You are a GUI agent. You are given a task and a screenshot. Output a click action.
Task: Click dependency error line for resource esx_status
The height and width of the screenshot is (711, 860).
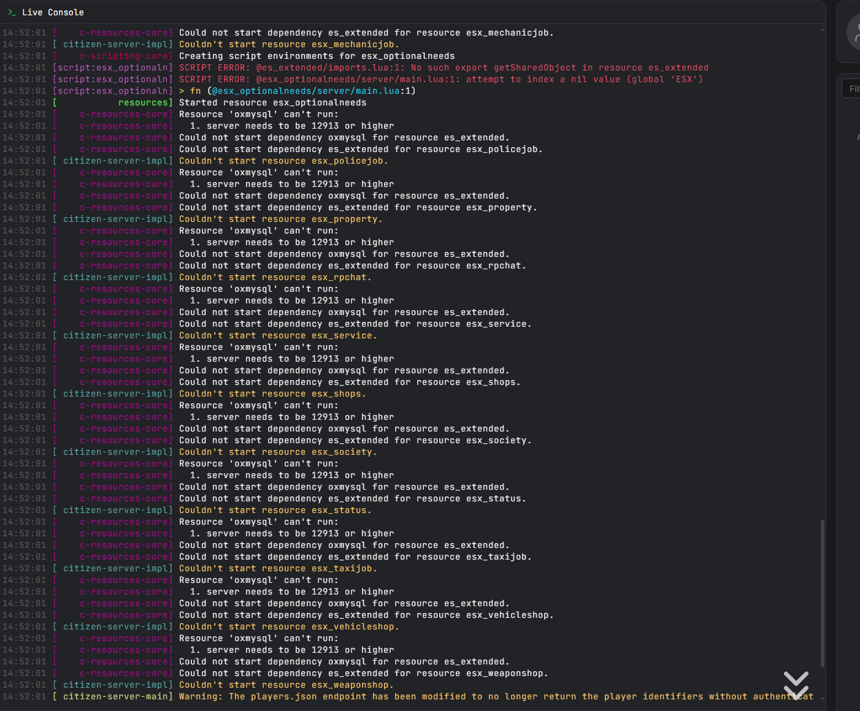point(352,498)
